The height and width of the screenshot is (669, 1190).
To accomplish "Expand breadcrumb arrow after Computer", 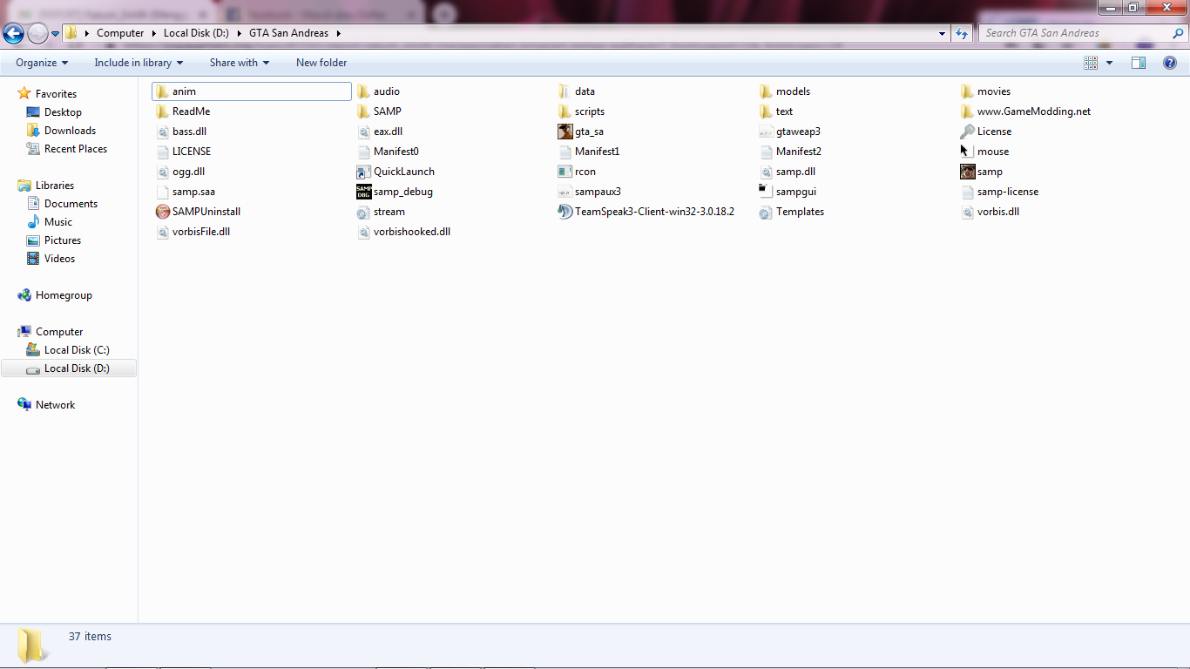I will click(x=154, y=33).
